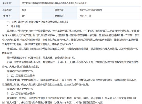Click the paragraph starting 聘请暑假工做保安
Screen dimensions: 142x104
click(x=69, y=100)
